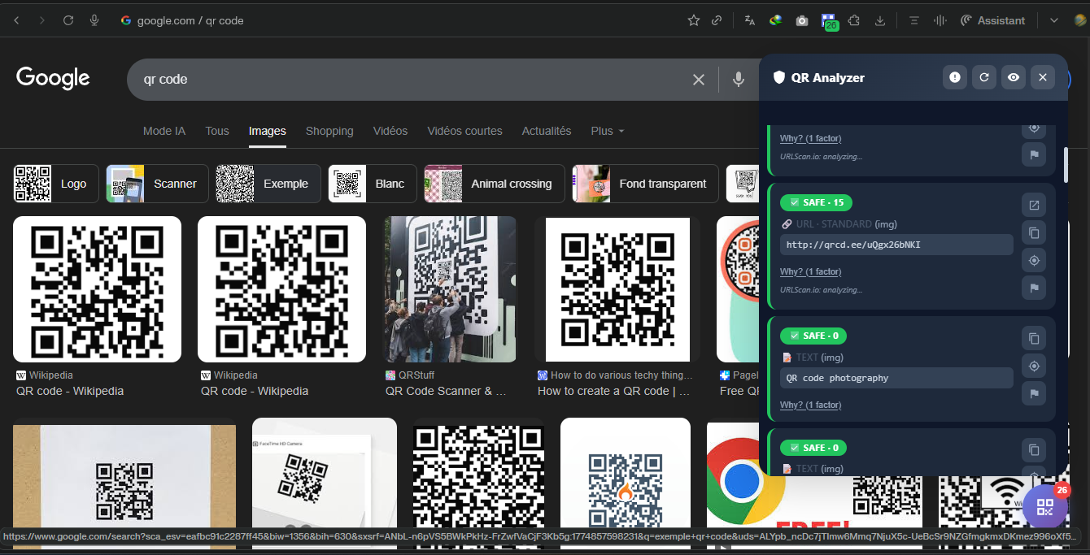Click floating purple QR button badge 26

[x=1045, y=507]
